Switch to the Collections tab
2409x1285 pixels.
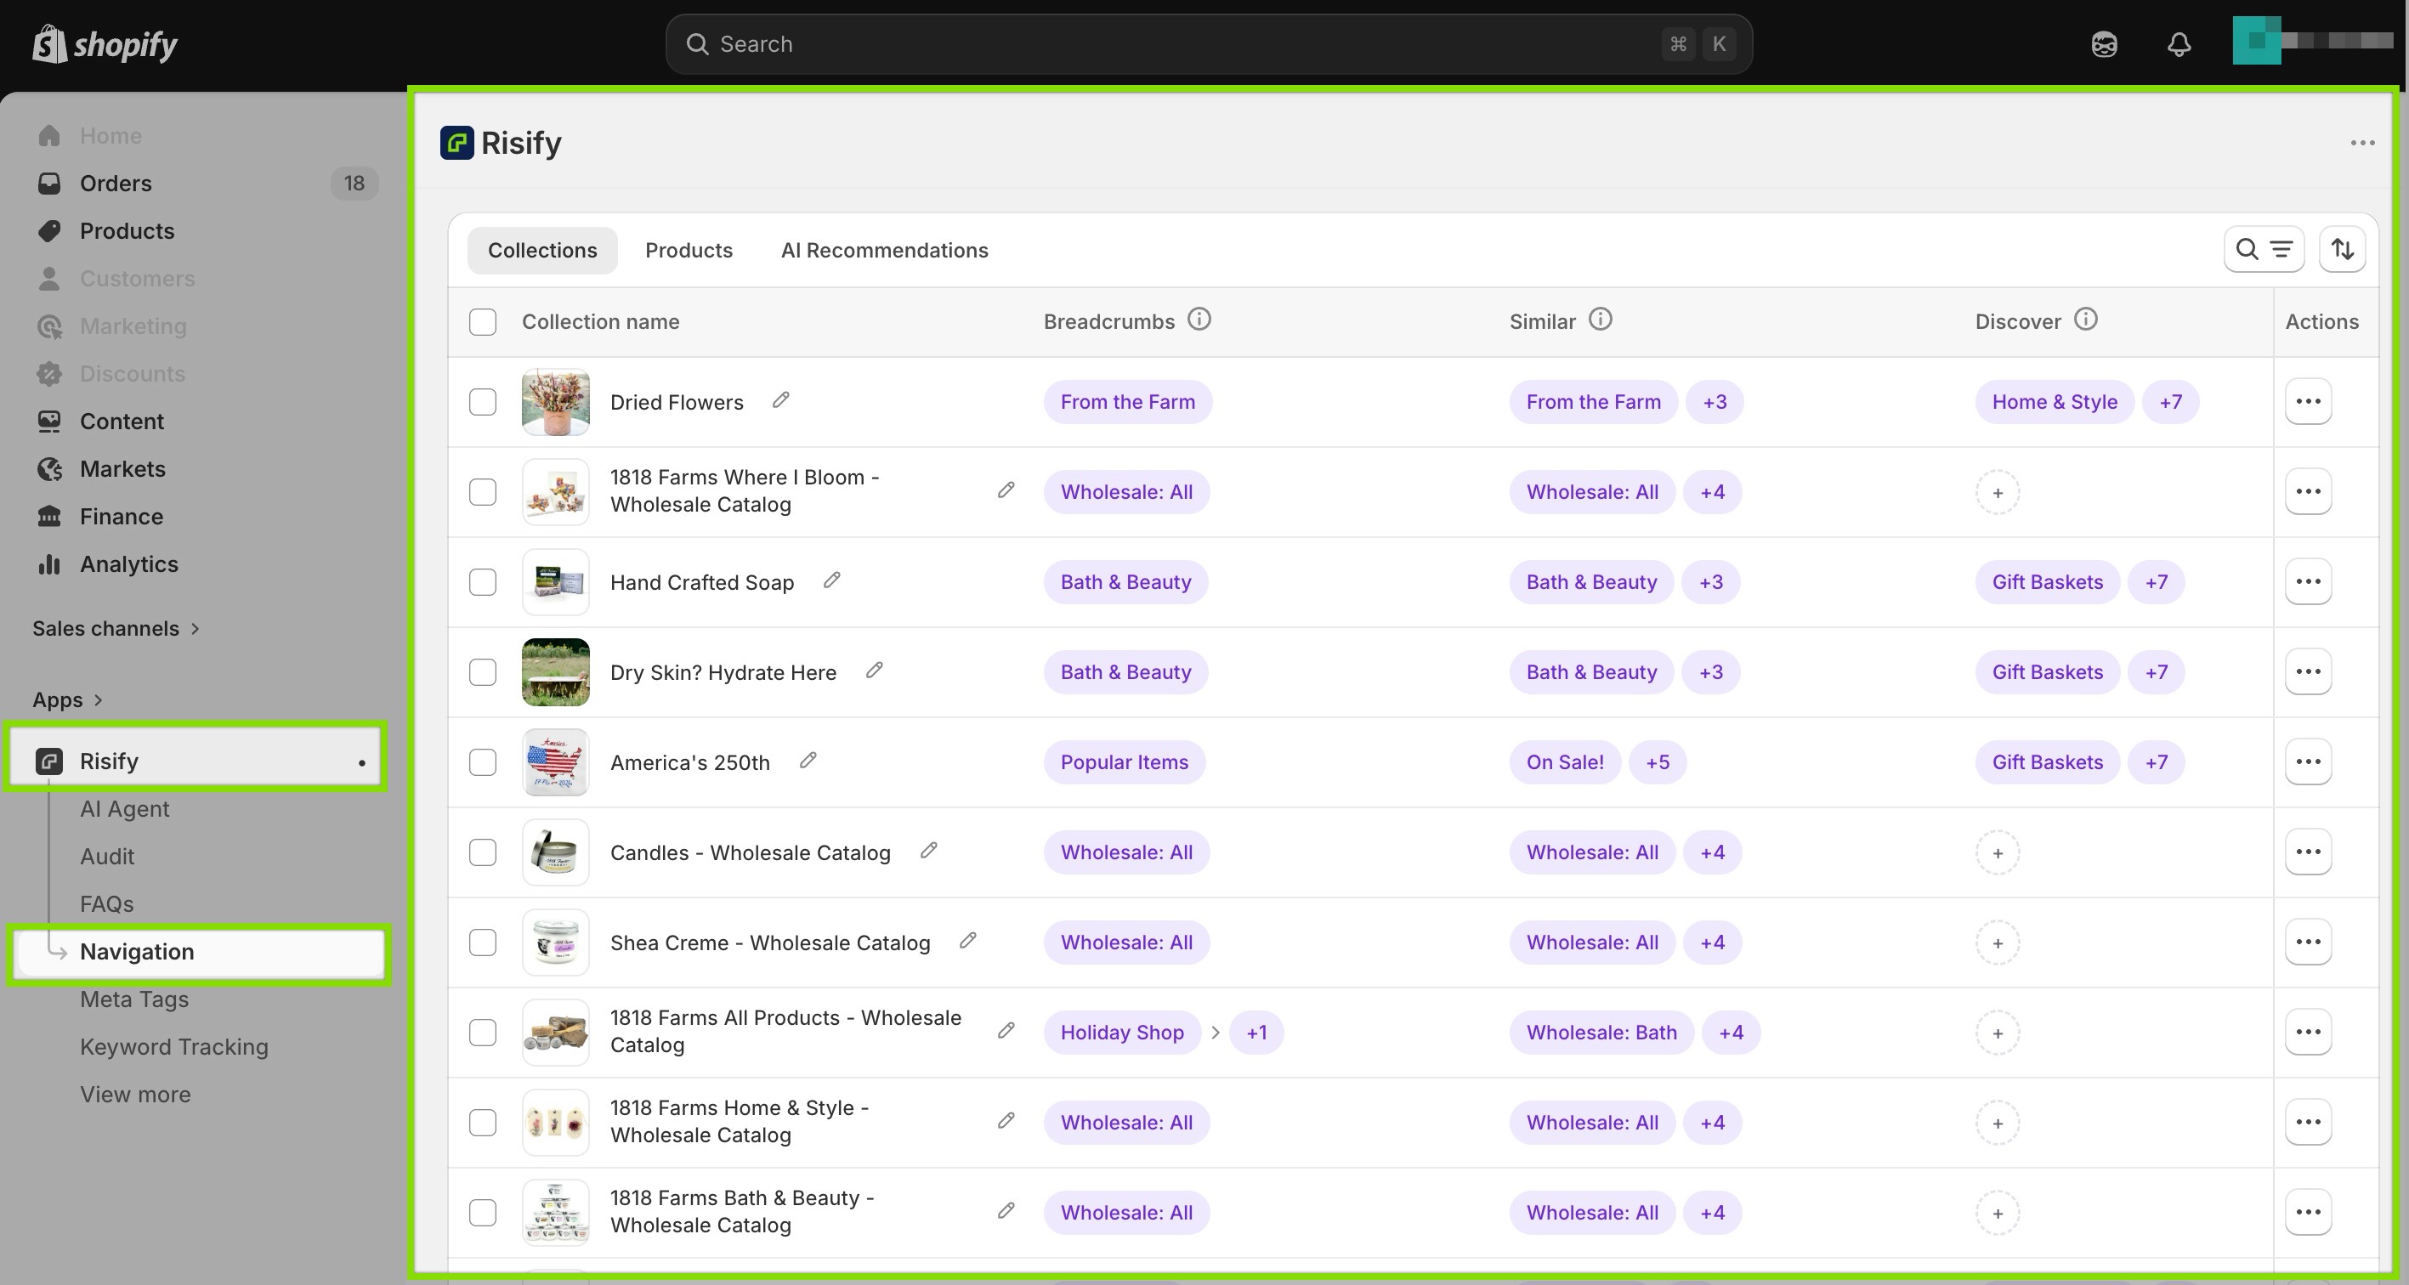tap(542, 251)
